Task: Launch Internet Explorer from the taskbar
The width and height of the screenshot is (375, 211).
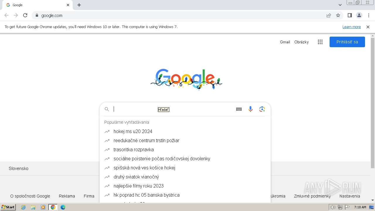Action: point(23,207)
